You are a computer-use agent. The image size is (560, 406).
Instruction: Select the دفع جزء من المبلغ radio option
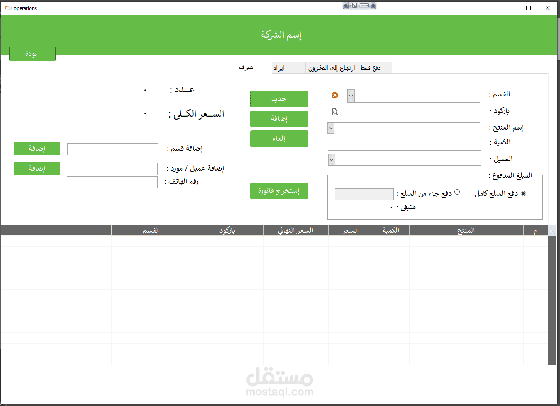(x=457, y=192)
